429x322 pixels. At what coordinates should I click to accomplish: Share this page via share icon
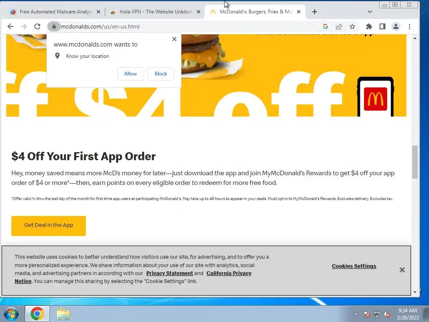pyautogui.click(x=339, y=26)
